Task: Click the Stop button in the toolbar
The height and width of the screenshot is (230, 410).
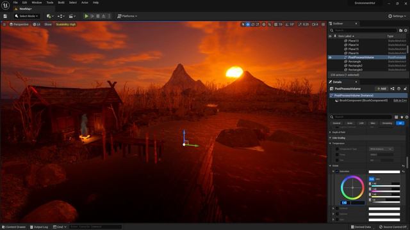Action: pos(98,16)
